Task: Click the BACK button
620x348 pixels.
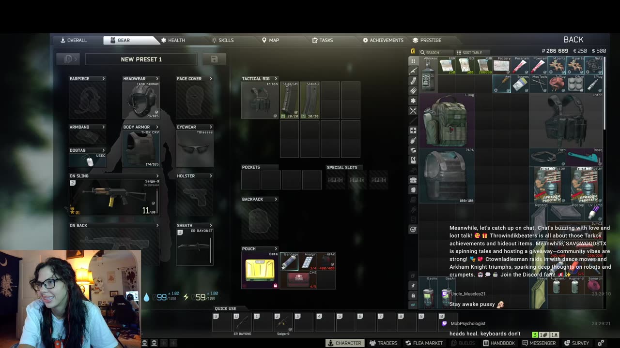Action: click(x=573, y=40)
